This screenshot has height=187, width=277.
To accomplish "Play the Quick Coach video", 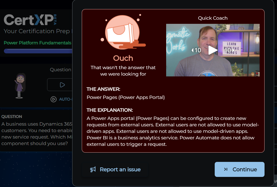I will click(213, 50).
